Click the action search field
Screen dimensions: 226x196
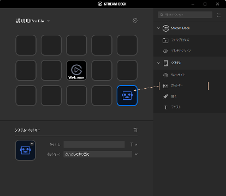pos(185,15)
